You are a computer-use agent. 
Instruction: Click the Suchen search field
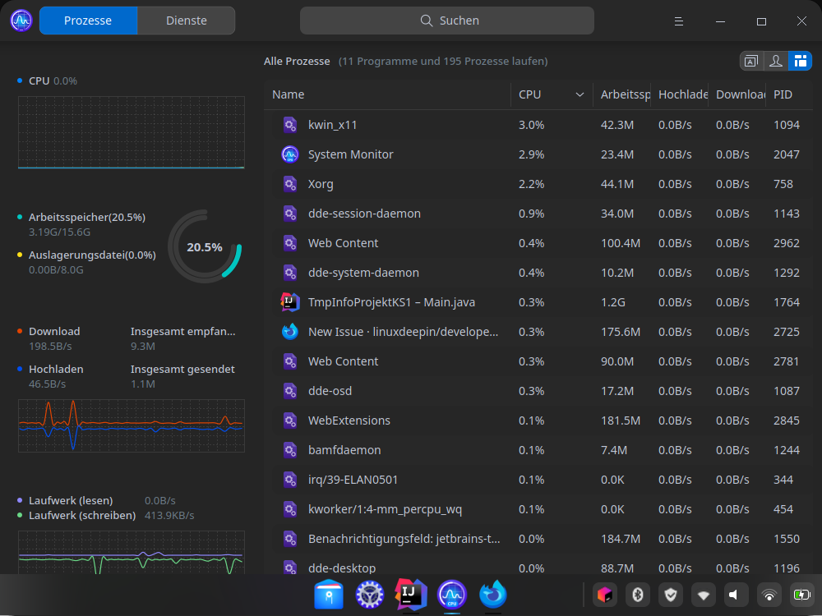click(x=448, y=20)
